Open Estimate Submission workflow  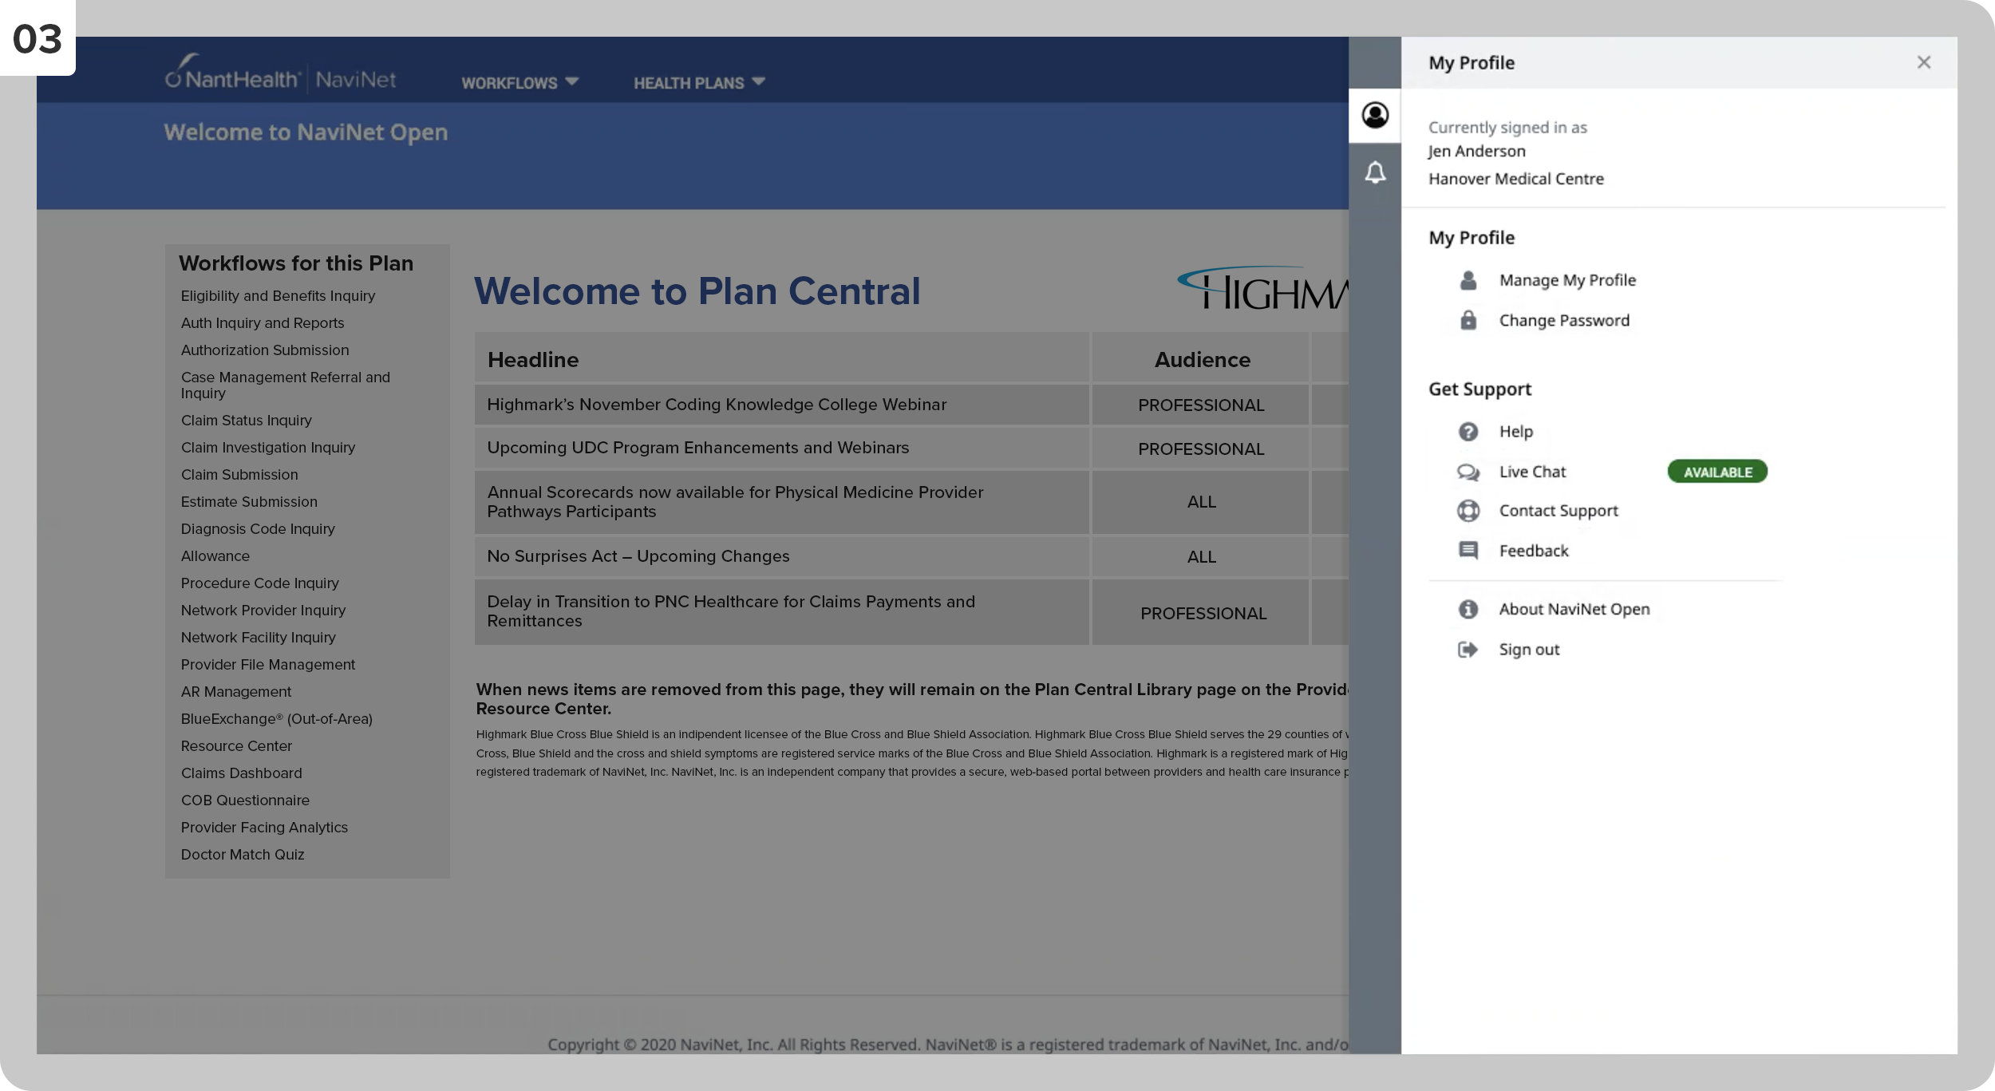[249, 502]
